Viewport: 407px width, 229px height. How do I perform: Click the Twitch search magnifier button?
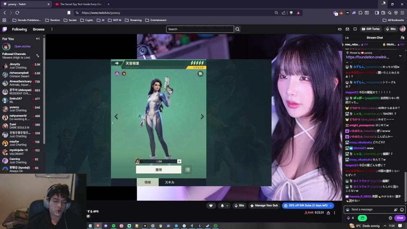(x=238, y=29)
